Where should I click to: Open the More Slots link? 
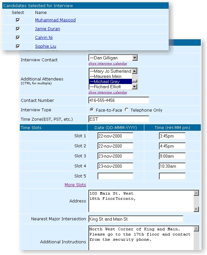coord(75,185)
